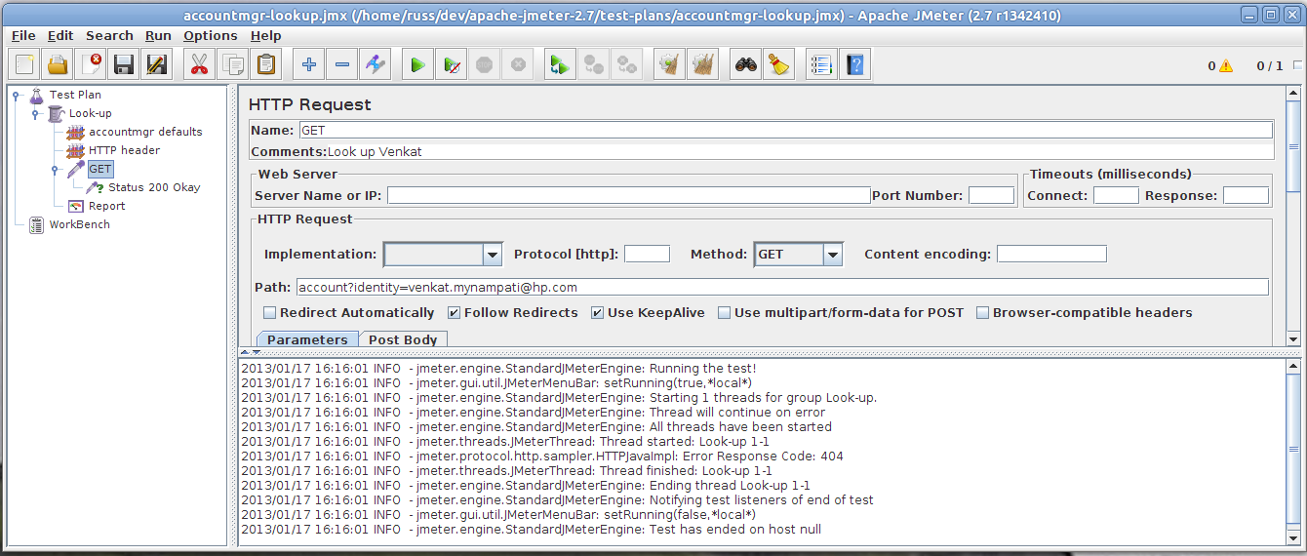
Task: Open the Options menu
Action: [210, 35]
